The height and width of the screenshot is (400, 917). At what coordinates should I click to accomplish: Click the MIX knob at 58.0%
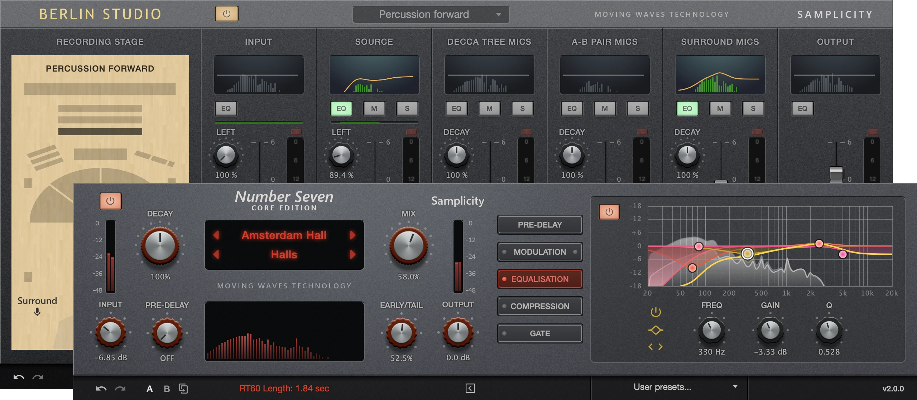pos(408,246)
